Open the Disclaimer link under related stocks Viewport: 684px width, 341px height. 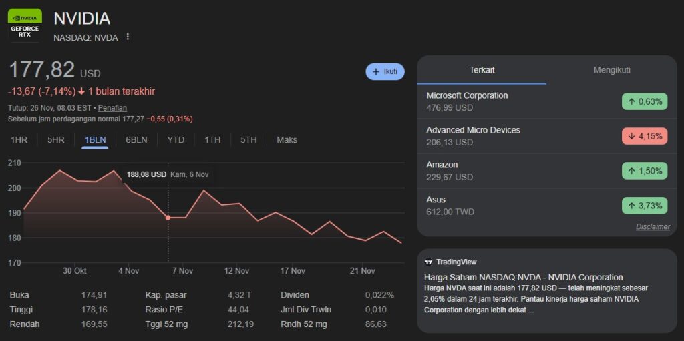tap(653, 226)
